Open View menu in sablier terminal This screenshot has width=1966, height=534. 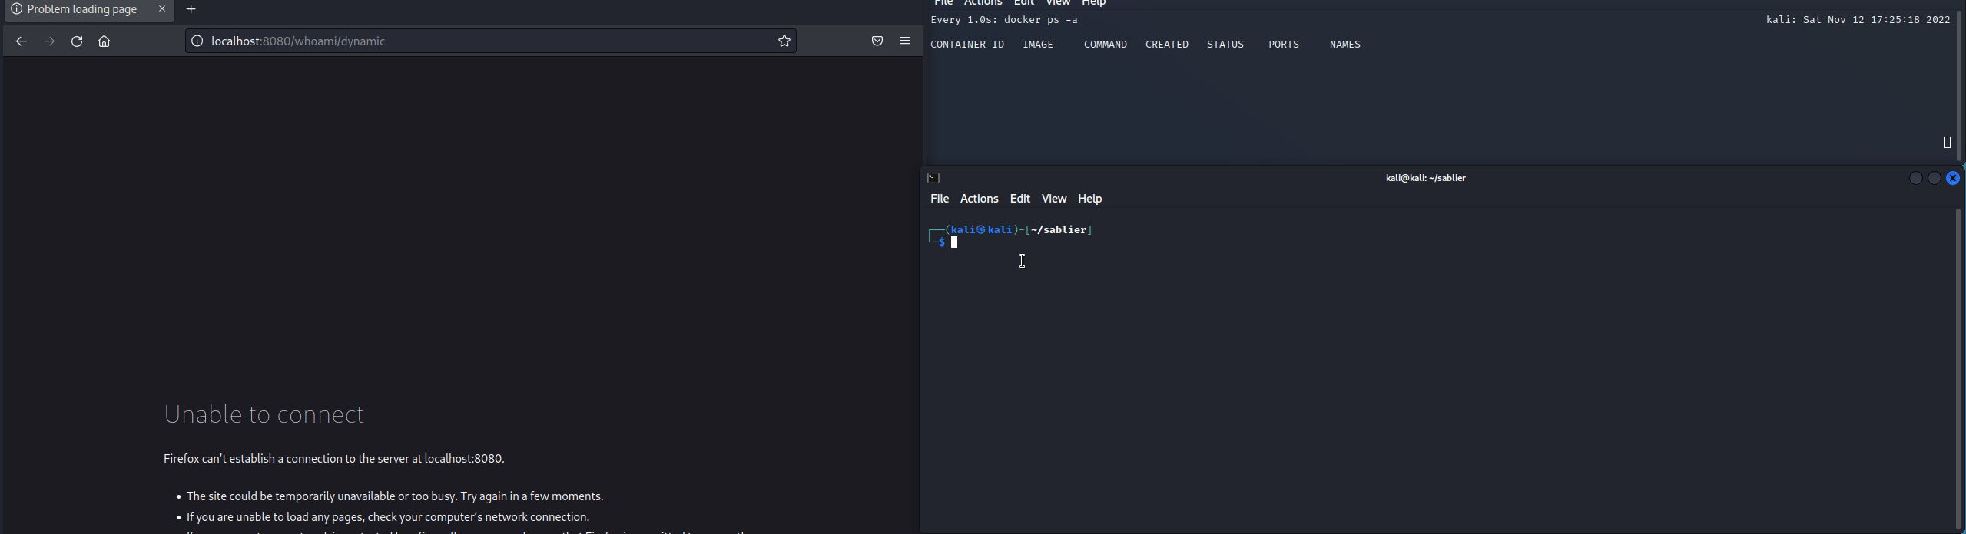(1053, 199)
